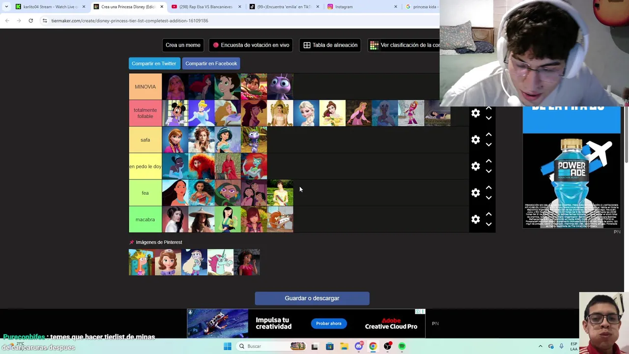
Task: Move 'macabra' tier up
Action: [x=488, y=214]
